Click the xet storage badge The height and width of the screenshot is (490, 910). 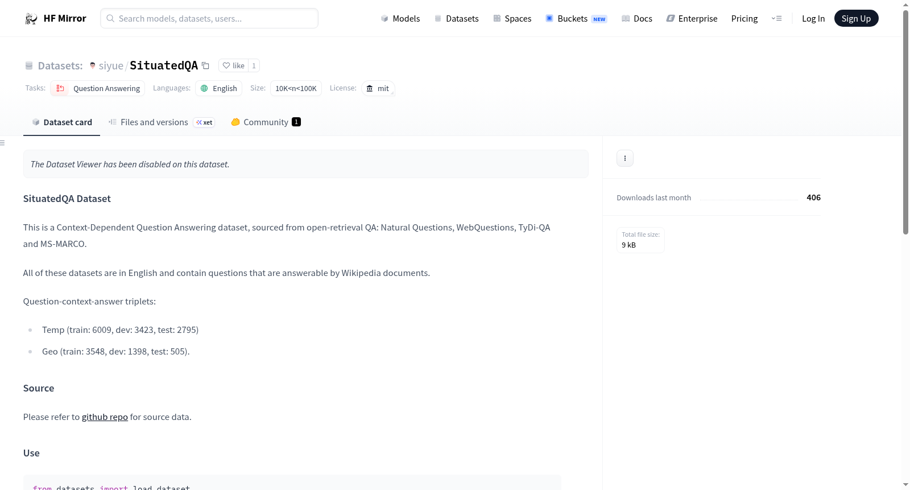coord(204,122)
